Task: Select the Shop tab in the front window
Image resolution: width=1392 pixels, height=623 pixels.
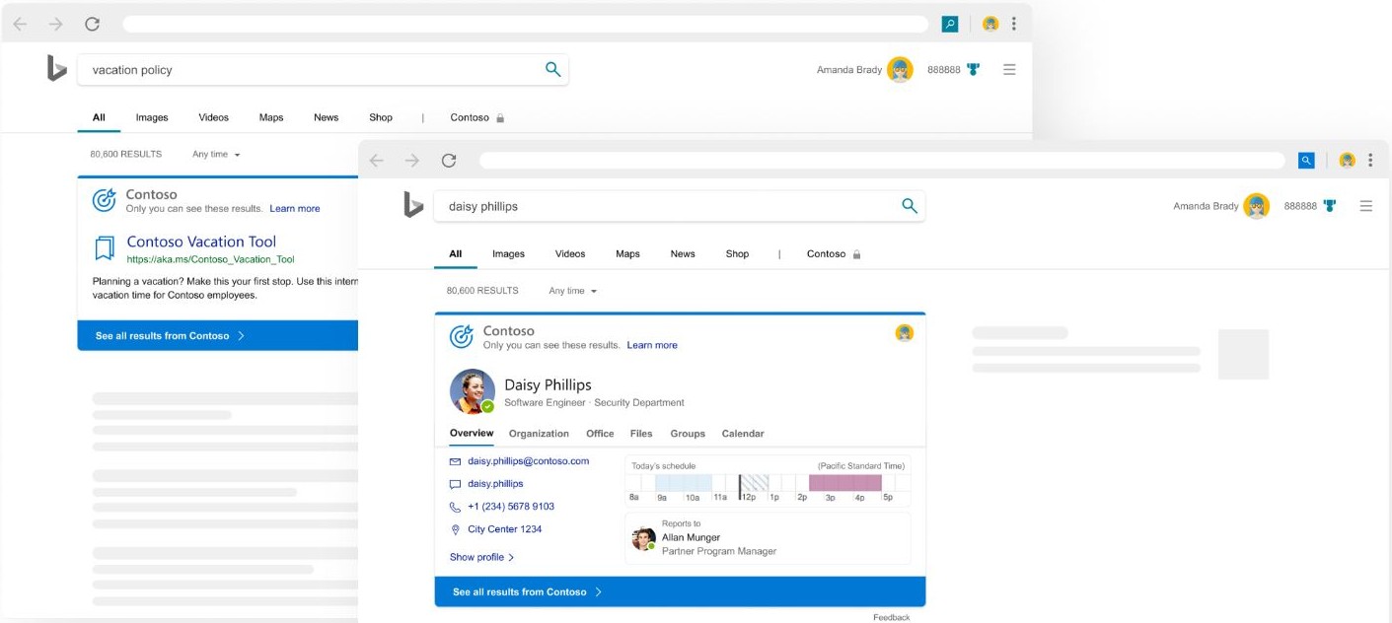Action: click(x=737, y=253)
